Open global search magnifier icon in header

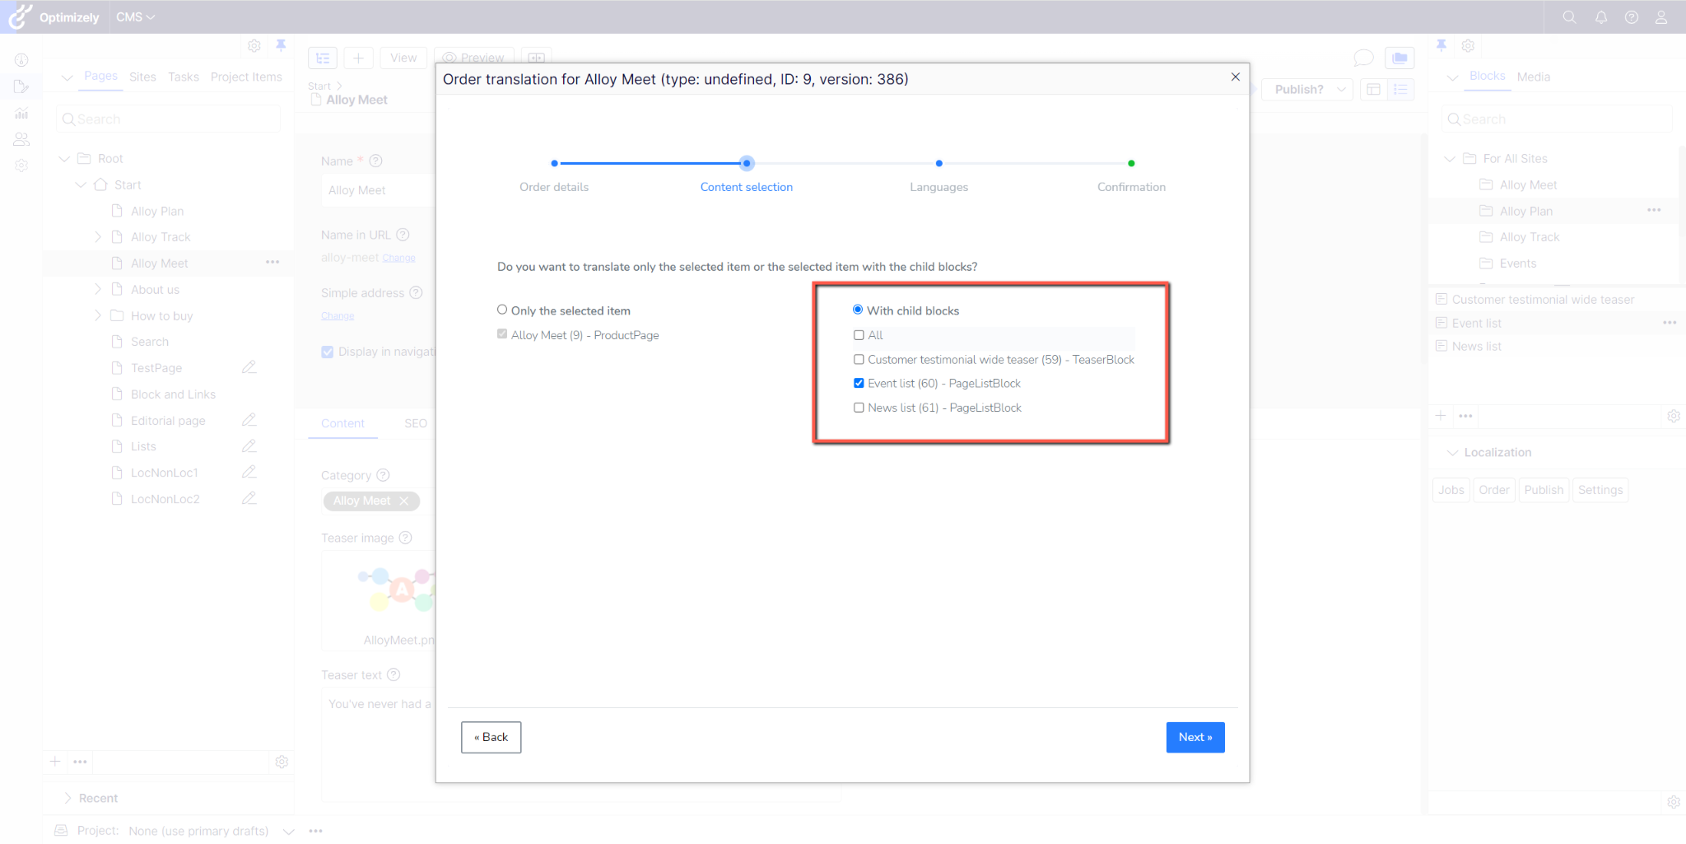[x=1569, y=17]
